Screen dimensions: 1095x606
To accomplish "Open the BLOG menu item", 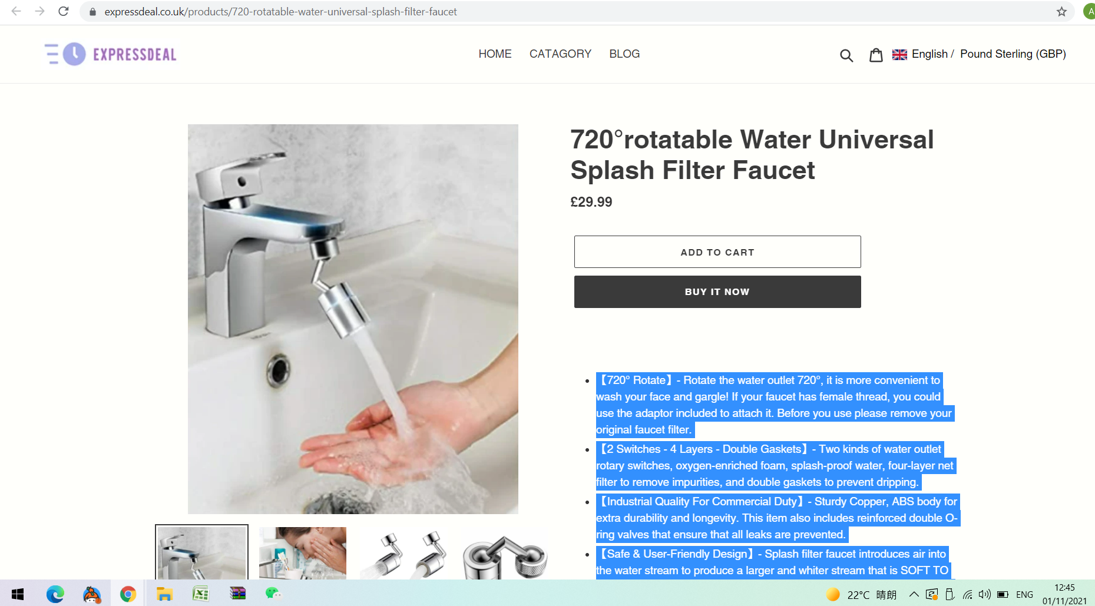I will point(624,54).
